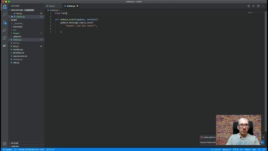The height and width of the screenshot is (151, 268).
Task: Select the anketa.py editor tab
Action: (71, 6)
